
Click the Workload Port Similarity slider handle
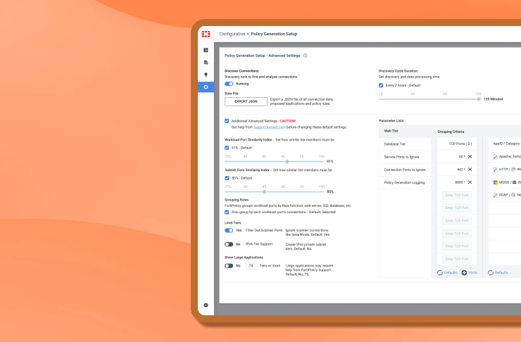(287, 161)
